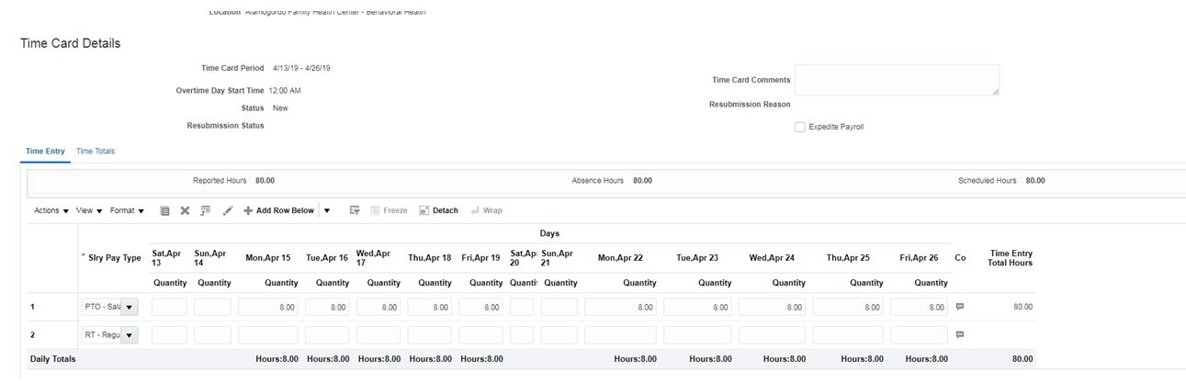Viewport: 1186px width, 383px height.
Task: Click row 1 Fri, Apr 26 quantity field
Action: coord(919,307)
